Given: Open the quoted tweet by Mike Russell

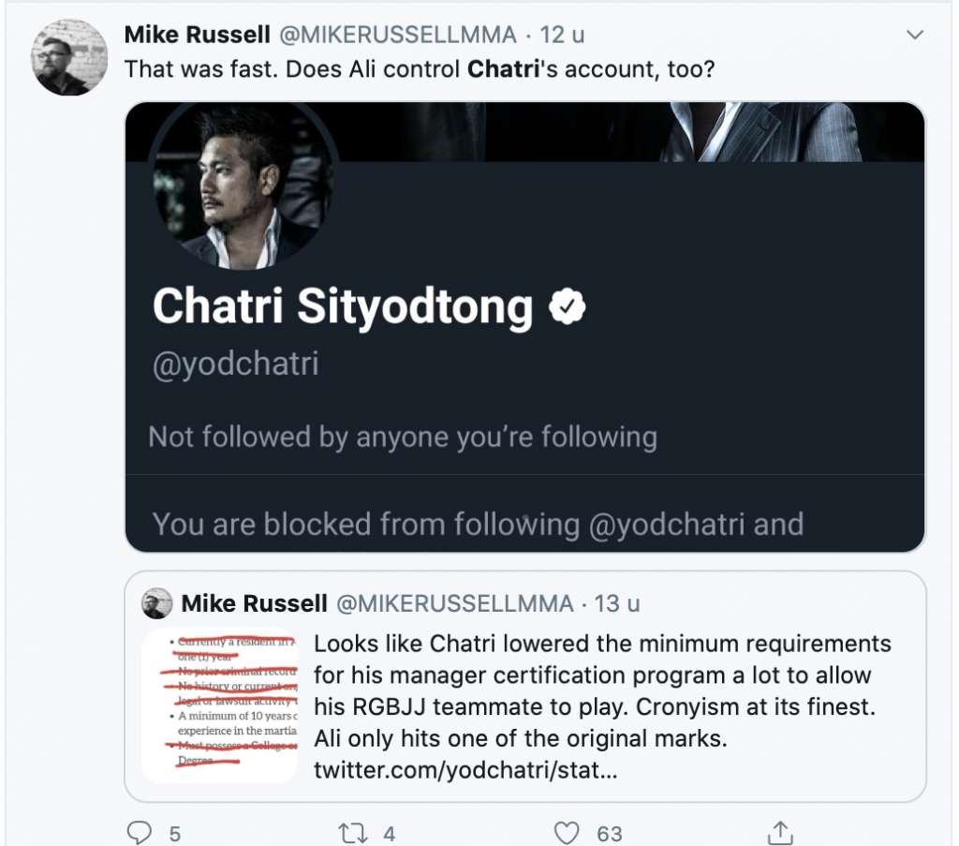Looking at the screenshot, I should tap(525, 687).
